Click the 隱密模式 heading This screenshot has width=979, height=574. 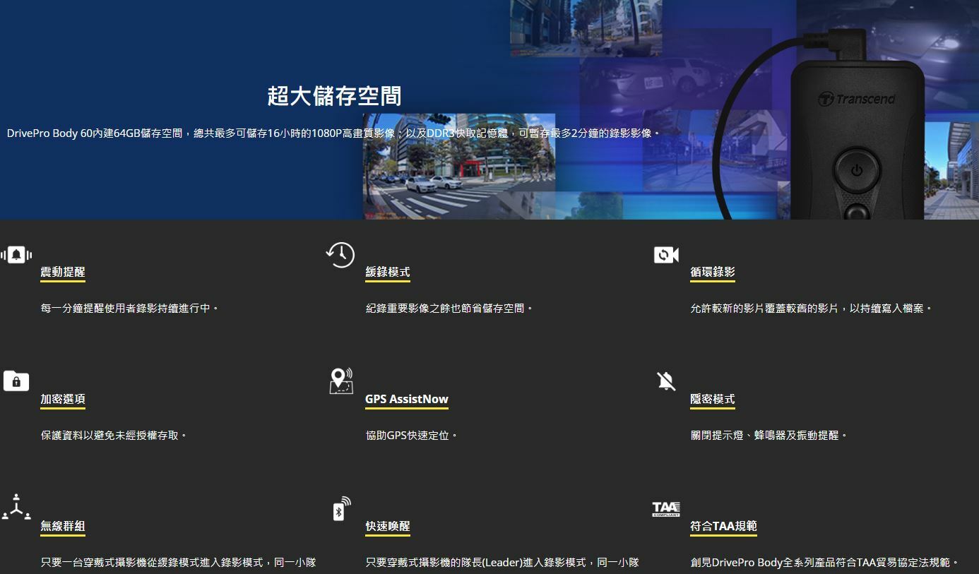click(713, 399)
